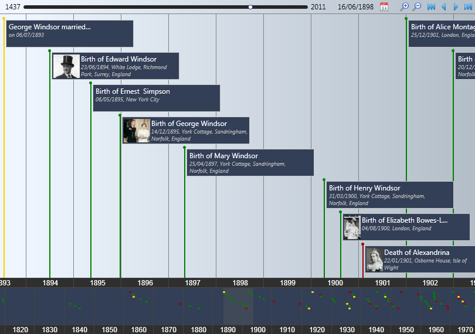Select the Birth of Henry Windsor event
Screen dimensions: 475x334
click(x=390, y=195)
